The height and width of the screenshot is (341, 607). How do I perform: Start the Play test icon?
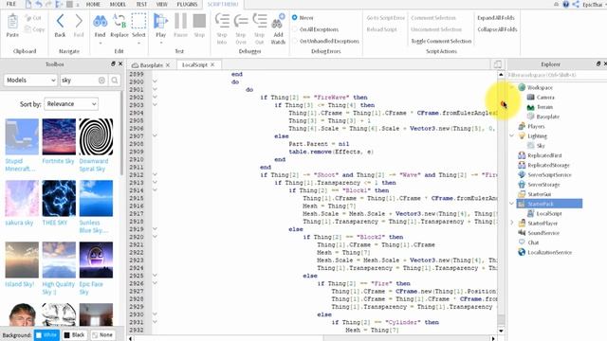click(160, 21)
